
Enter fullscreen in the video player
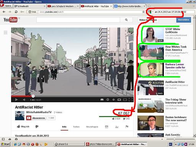pos(131,100)
